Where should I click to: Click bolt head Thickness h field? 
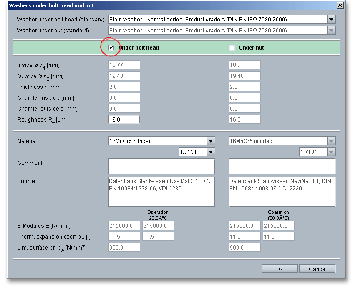pos(124,87)
